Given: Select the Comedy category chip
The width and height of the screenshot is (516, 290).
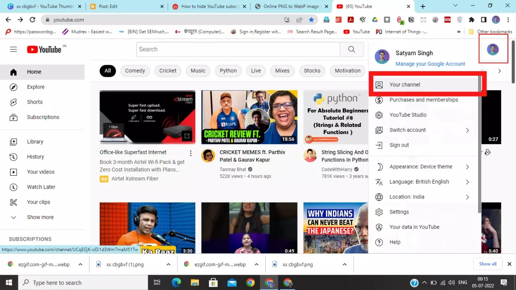Looking at the screenshot, I should coord(135,71).
